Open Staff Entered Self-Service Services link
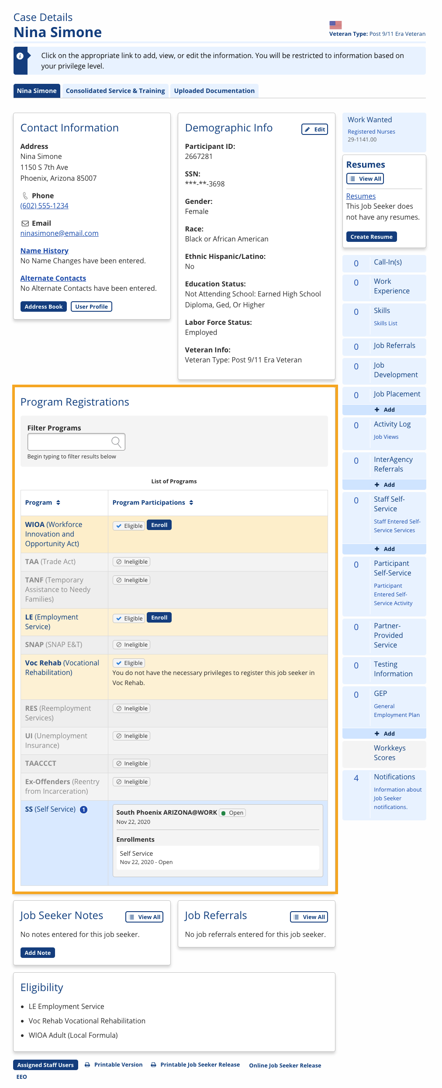Image resolution: width=442 pixels, height=1088 pixels. coord(397,526)
